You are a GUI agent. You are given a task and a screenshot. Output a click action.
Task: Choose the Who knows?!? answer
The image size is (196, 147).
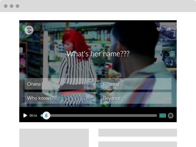60,98
